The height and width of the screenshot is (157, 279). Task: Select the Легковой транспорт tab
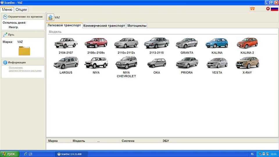(64, 25)
